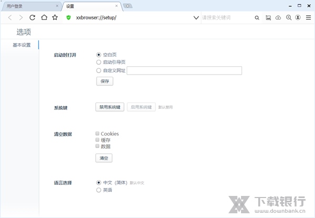Switch to the 用户登录 tab
Image resolution: width=315 pixels, height=218 pixels.
tap(31, 6)
